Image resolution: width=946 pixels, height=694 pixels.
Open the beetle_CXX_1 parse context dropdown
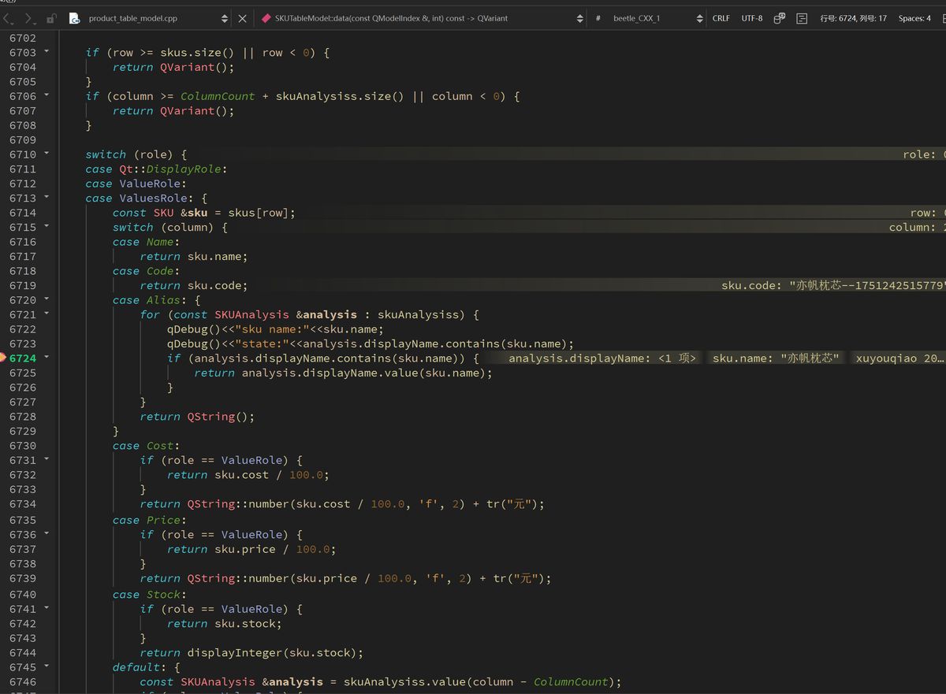tap(699, 18)
